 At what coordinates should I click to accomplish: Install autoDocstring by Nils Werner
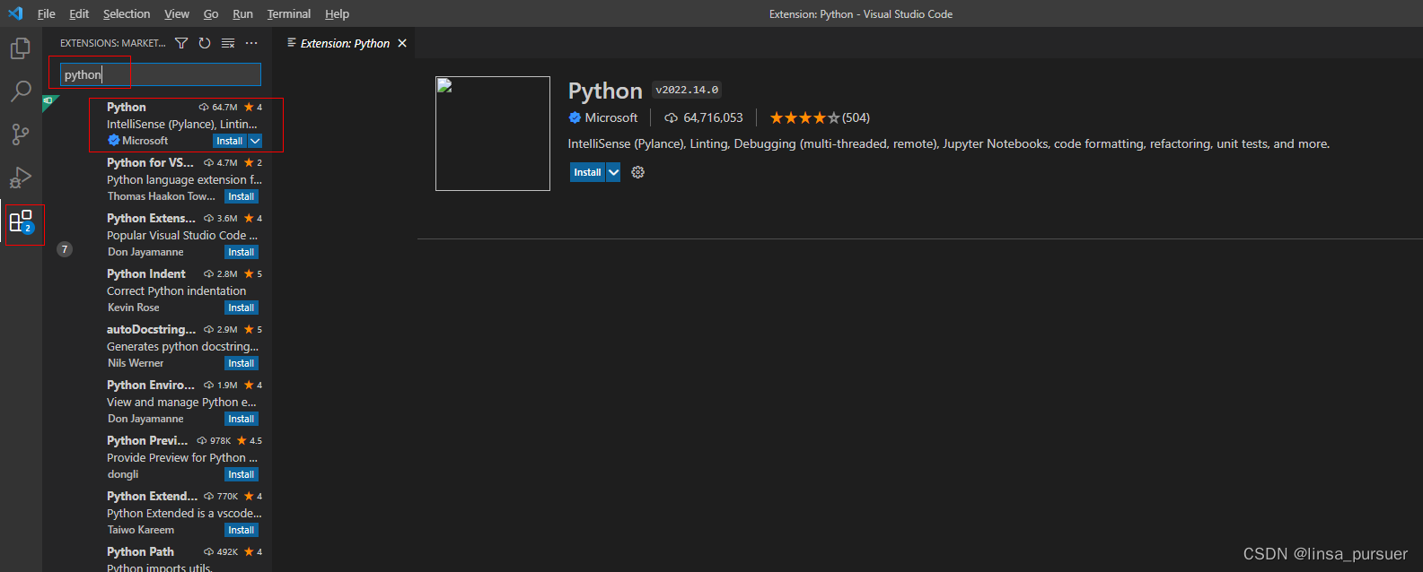click(242, 363)
